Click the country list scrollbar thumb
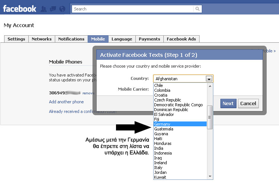279x185 pixels. (x=210, y=117)
